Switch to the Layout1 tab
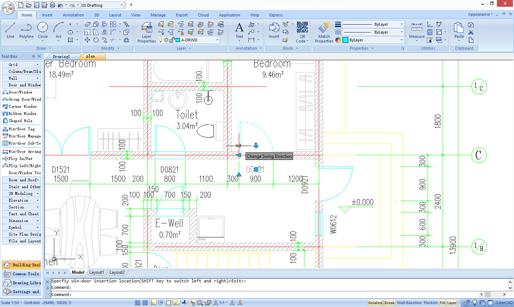514x307 pixels. (x=96, y=272)
